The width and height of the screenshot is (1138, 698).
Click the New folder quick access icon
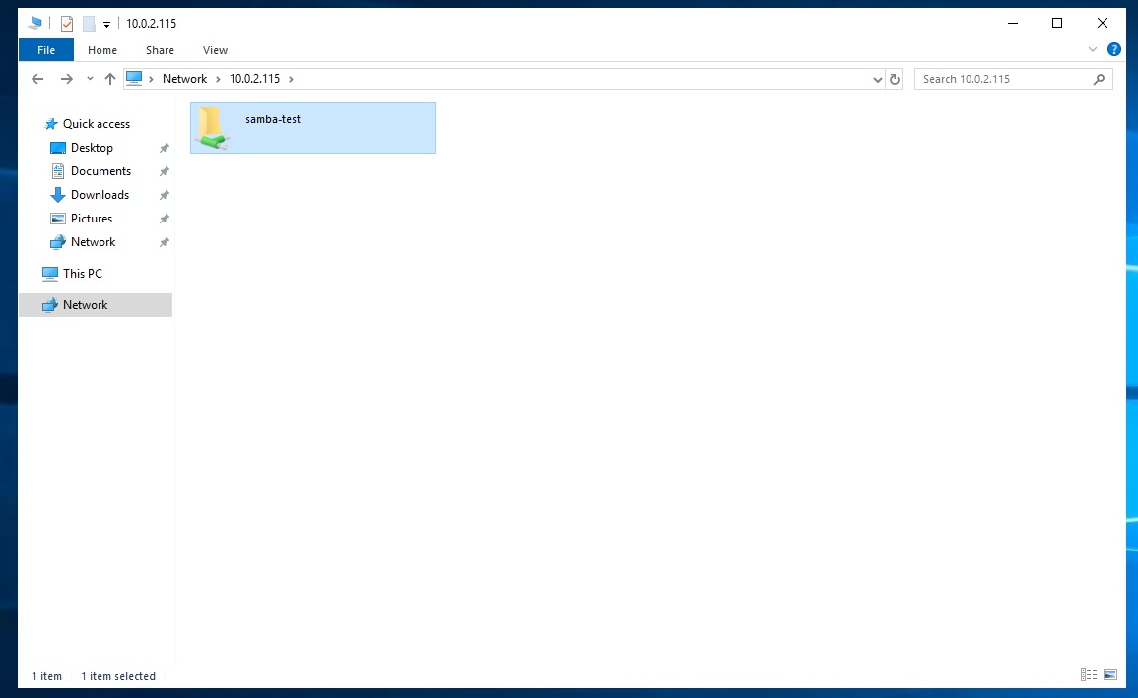(89, 24)
